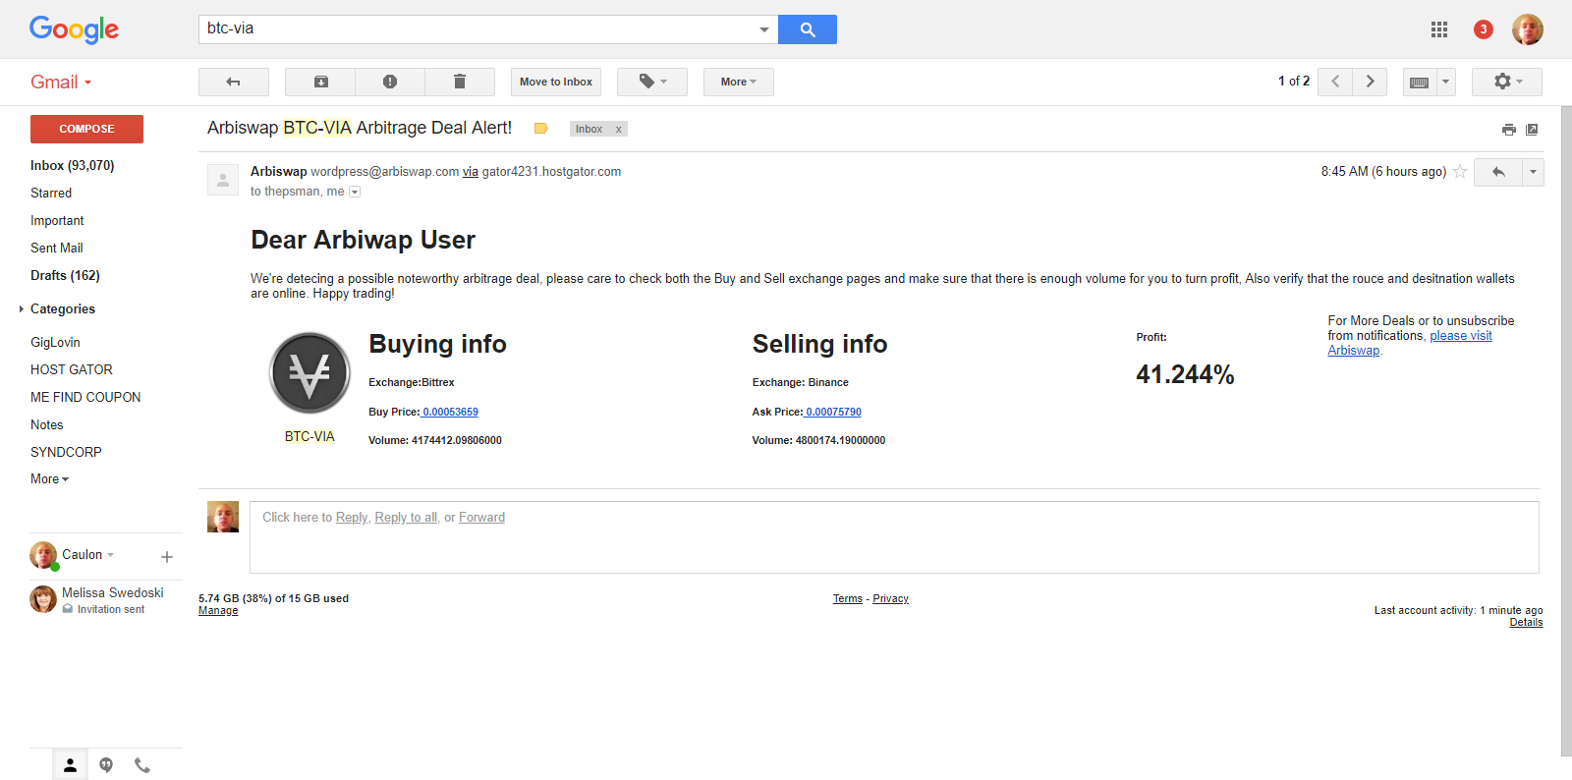Screen dimensions: 1572x780
Task: Start a new chat with plus icon
Action: [167, 557]
